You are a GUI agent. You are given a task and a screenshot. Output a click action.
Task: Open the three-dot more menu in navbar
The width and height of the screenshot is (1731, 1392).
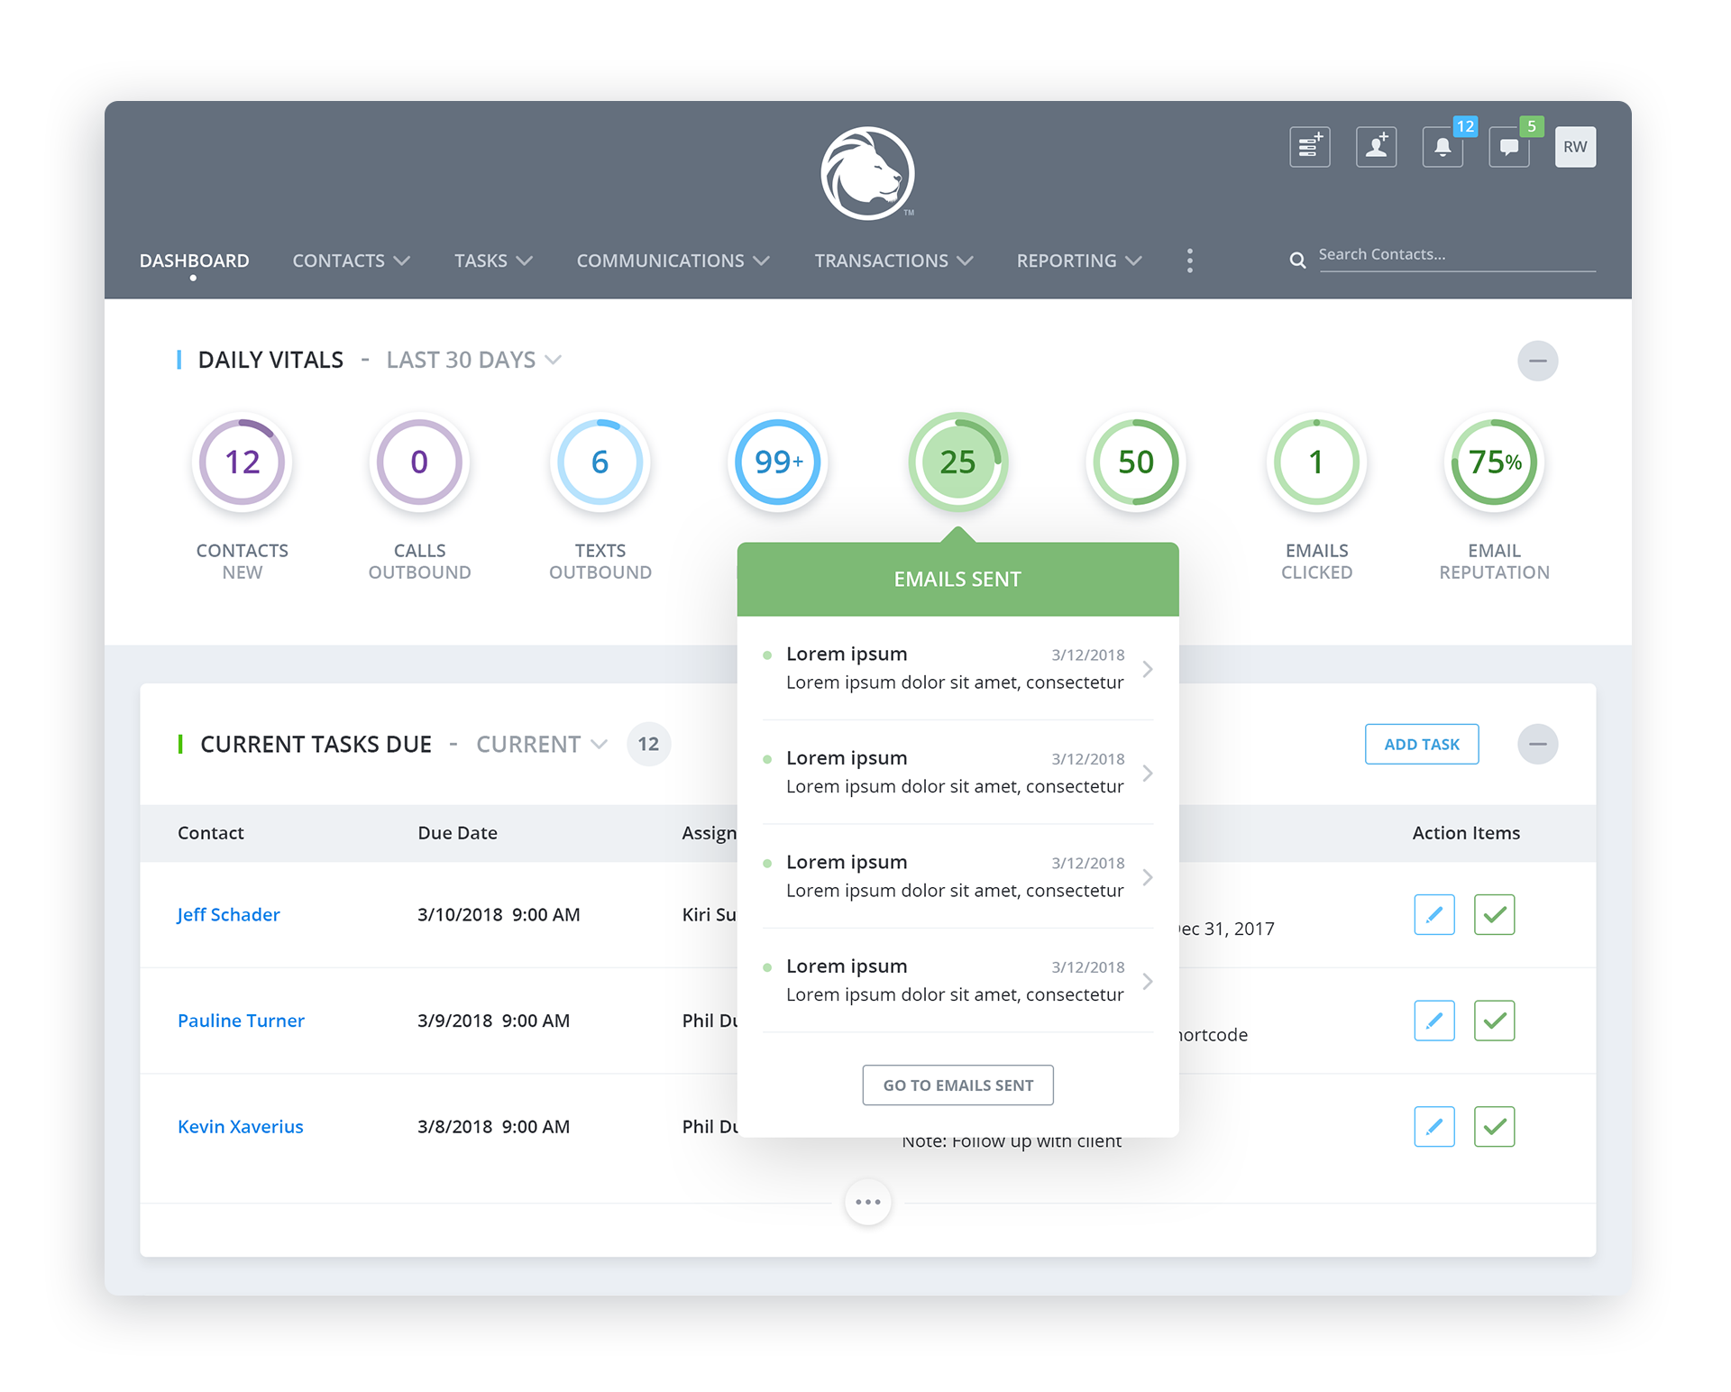point(1190,261)
